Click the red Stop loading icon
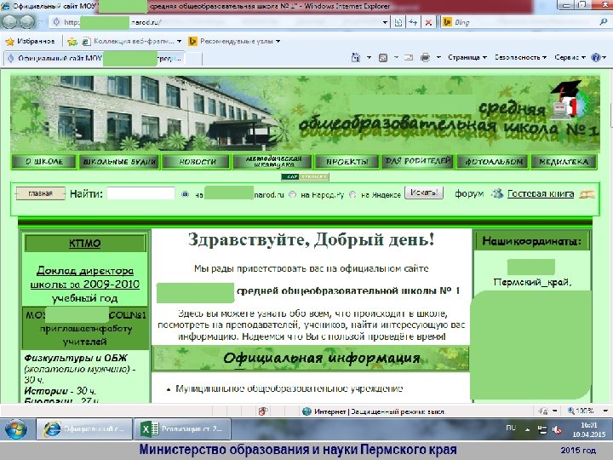This screenshot has height=460, width=613. (x=428, y=22)
